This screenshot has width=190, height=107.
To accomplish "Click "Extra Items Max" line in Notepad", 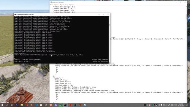I will (x=63, y=84).
